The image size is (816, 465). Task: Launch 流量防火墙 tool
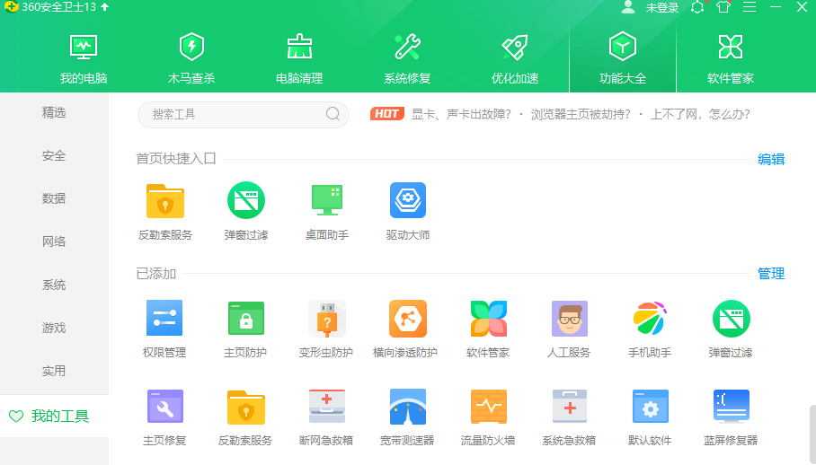coord(488,407)
